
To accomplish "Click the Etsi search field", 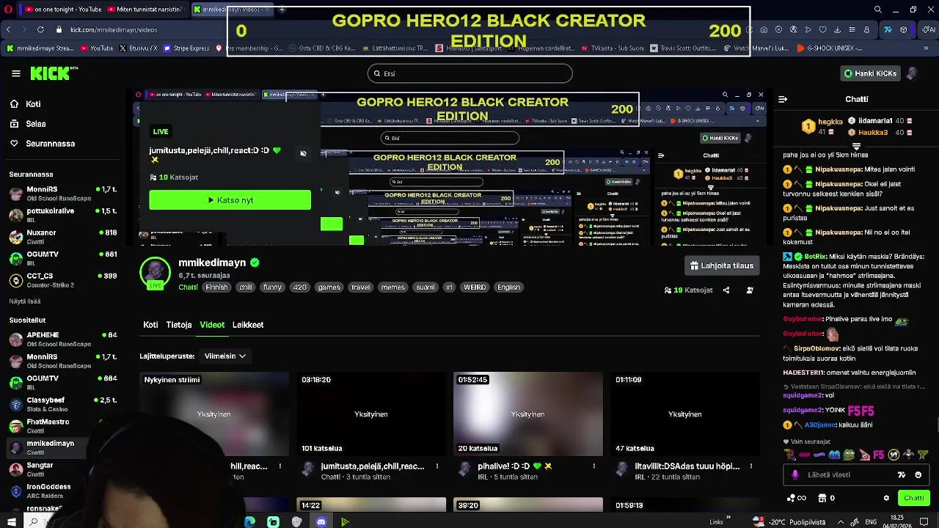I will click(469, 73).
